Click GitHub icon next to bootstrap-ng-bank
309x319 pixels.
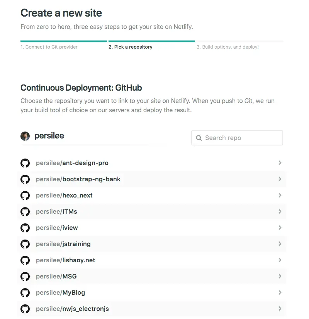point(25,179)
